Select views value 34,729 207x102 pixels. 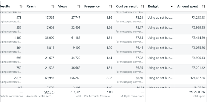coord(76,58)
